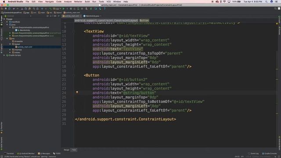Open the Navigate menu
281x158 pixels.
(x=50, y=2)
